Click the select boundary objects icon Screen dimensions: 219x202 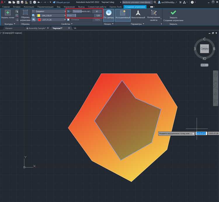coord(17,11)
